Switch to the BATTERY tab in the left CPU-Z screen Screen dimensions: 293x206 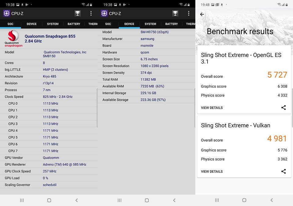coord(74,24)
